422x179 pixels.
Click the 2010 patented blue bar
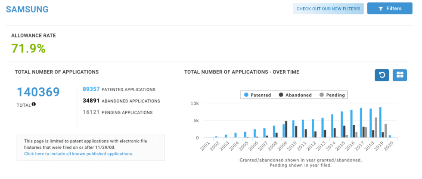click(x=293, y=129)
